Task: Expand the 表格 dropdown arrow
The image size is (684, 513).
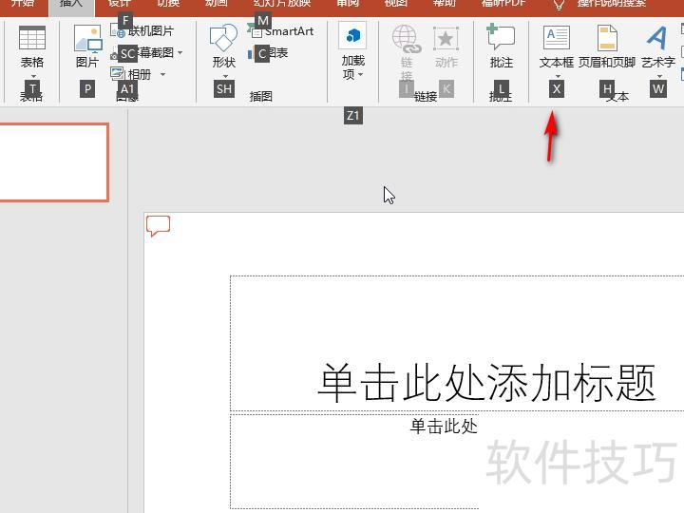Action: [33, 76]
